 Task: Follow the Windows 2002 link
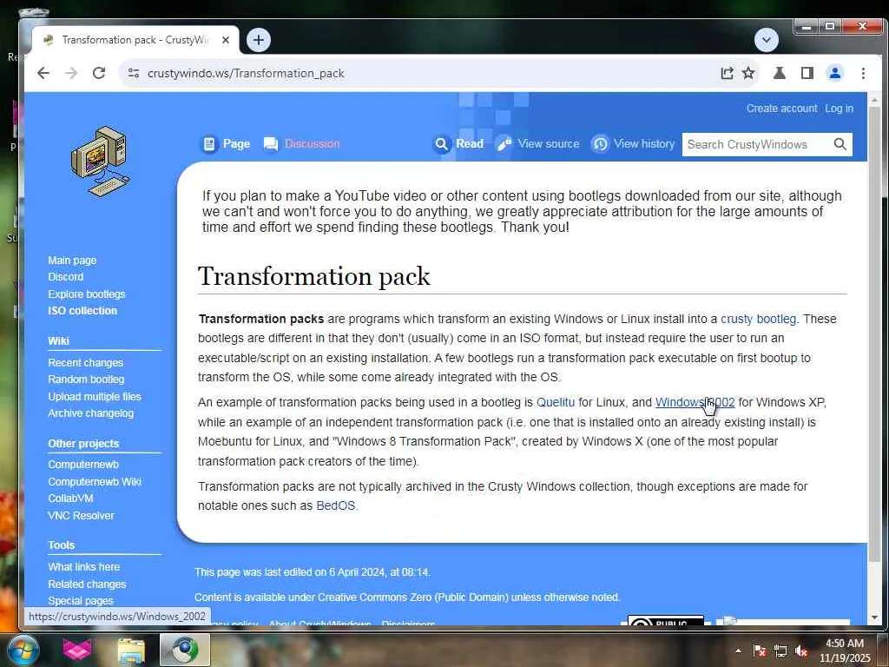(x=695, y=402)
